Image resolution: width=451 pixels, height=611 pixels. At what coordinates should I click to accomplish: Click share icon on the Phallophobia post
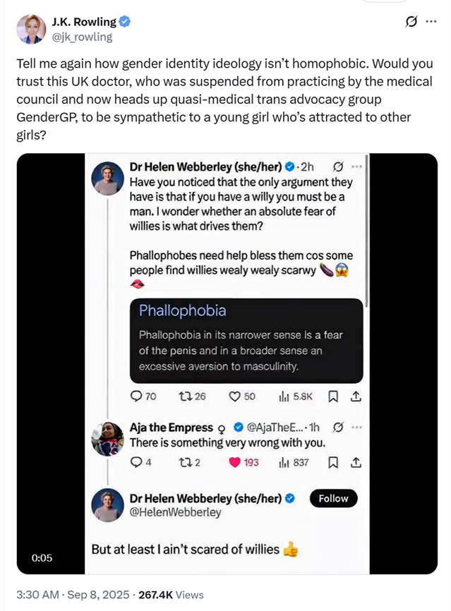point(356,397)
